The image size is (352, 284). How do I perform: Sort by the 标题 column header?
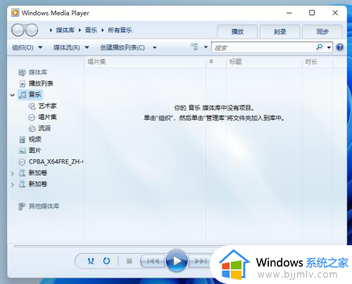point(264,62)
